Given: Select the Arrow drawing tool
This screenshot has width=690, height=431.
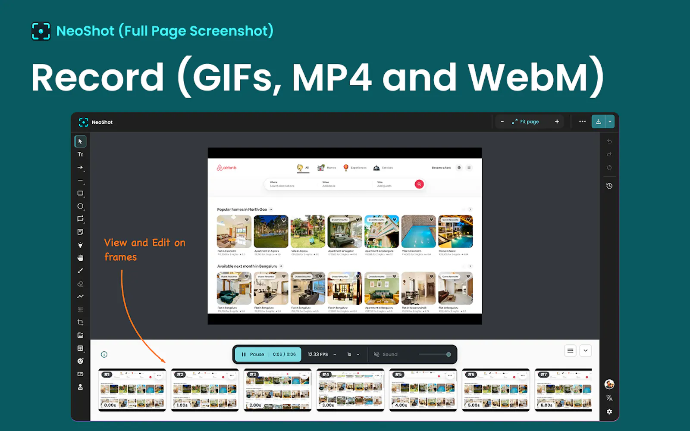Looking at the screenshot, I should (x=80, y=167).
